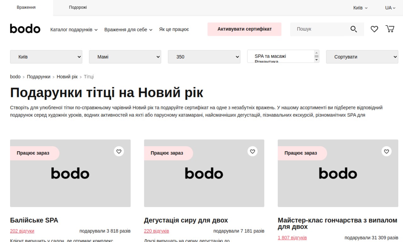Open the Мамі recipient dropdown
Image resolution: width=403 pixels, height=242 pixels.
[x=125, y=57]
